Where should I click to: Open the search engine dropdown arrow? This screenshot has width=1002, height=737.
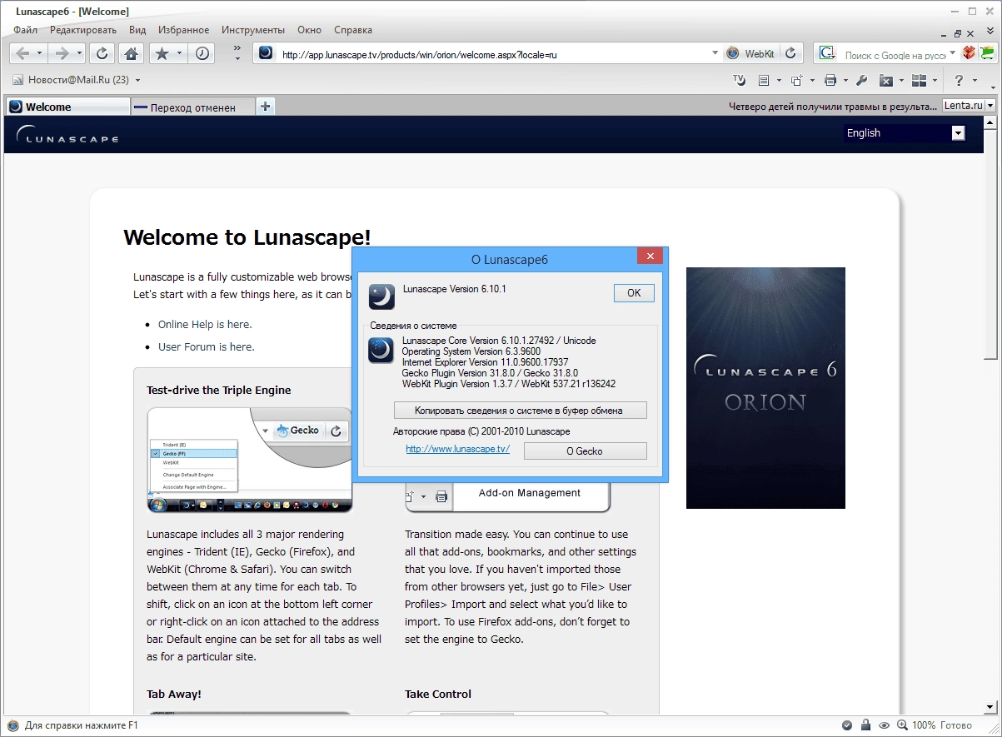pyautogui.click(x=953, y=53)
